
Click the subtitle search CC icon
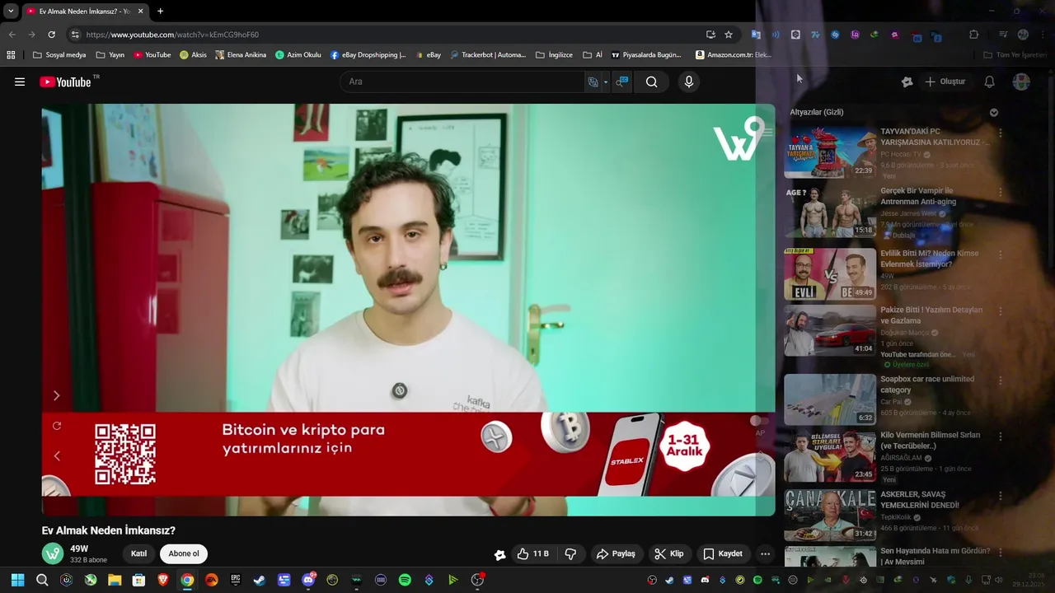(622, 82)
